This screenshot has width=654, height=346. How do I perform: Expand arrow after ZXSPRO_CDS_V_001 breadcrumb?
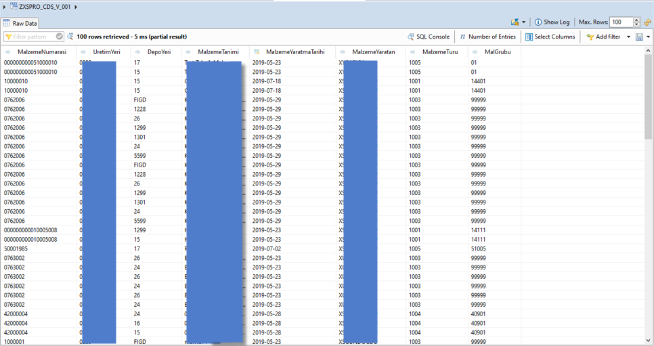tap(76, 7)
